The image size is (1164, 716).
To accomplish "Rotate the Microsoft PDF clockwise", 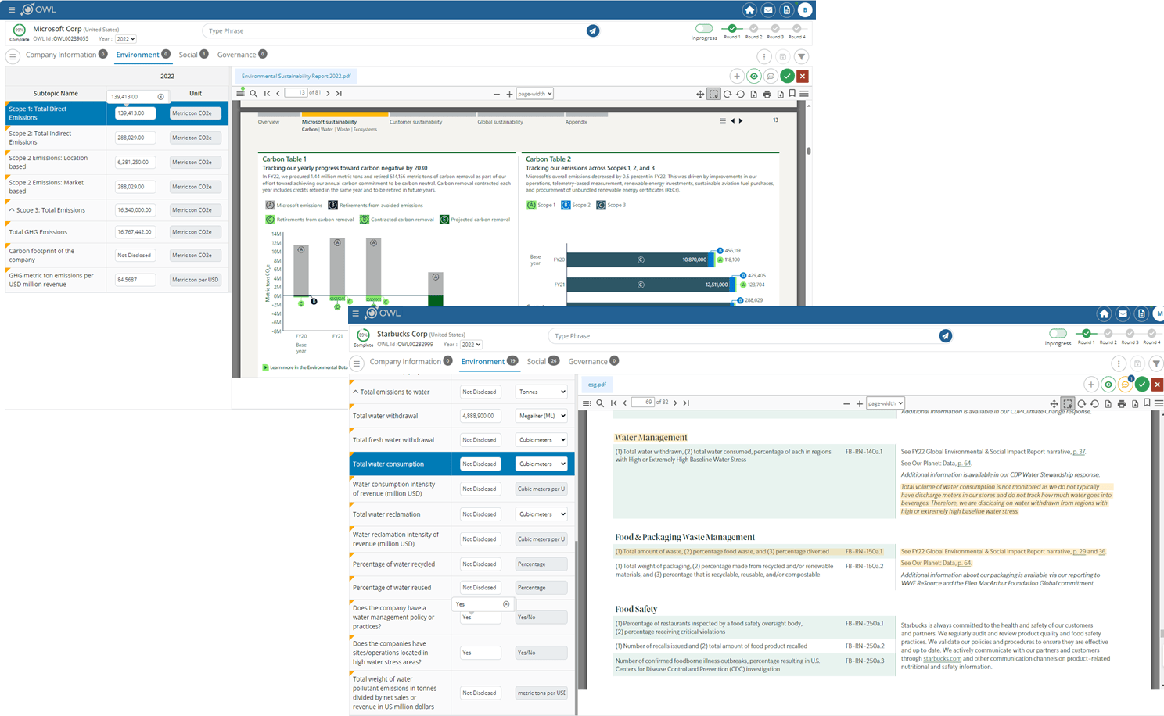I will point(727,94).
